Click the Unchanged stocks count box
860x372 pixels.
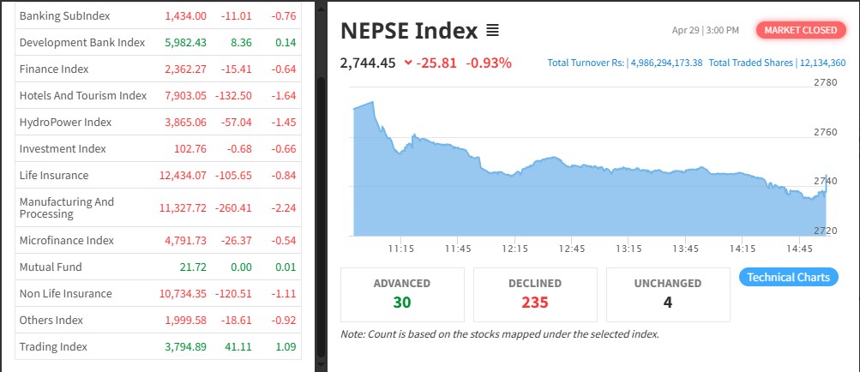(x=668, y=294)
